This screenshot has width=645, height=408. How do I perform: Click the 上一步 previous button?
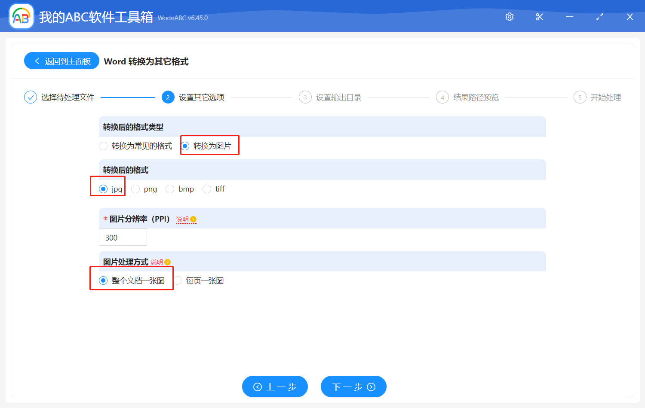pos(275,387)
